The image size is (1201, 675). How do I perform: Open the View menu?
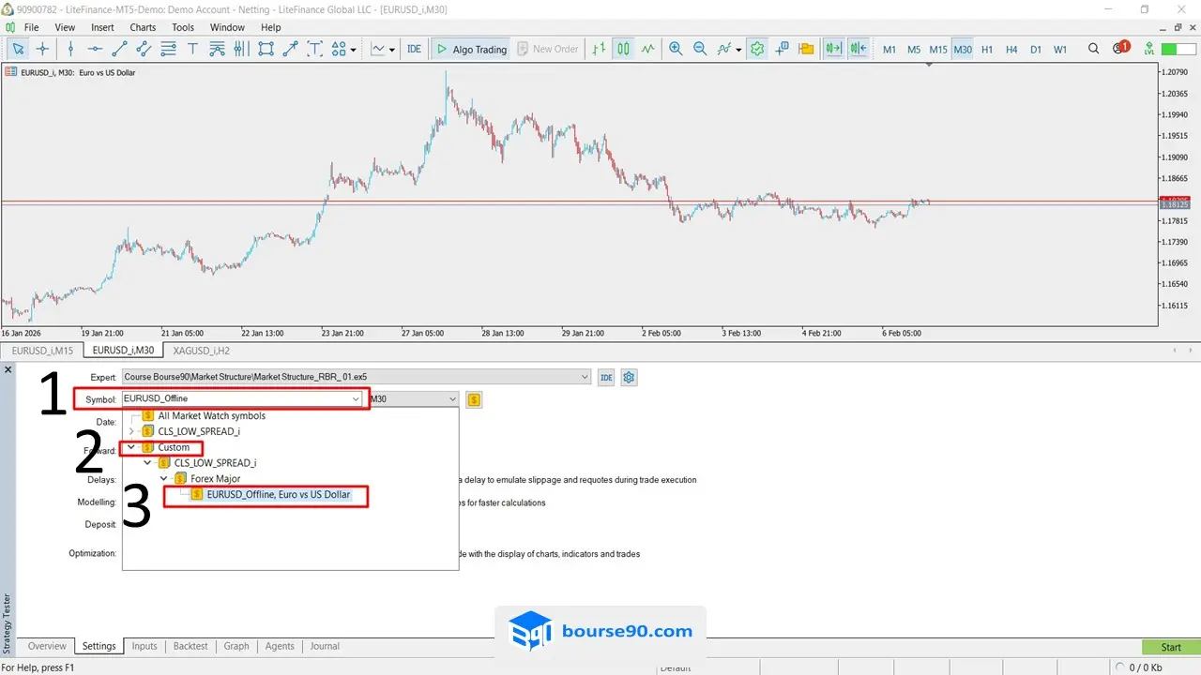click(65, 27)
